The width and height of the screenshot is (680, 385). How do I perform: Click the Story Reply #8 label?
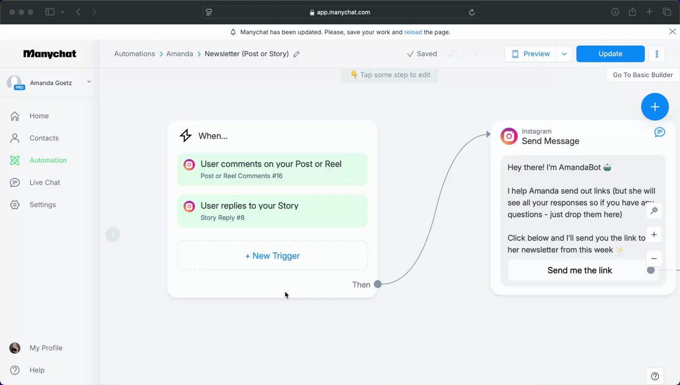(x=223, y=218)
